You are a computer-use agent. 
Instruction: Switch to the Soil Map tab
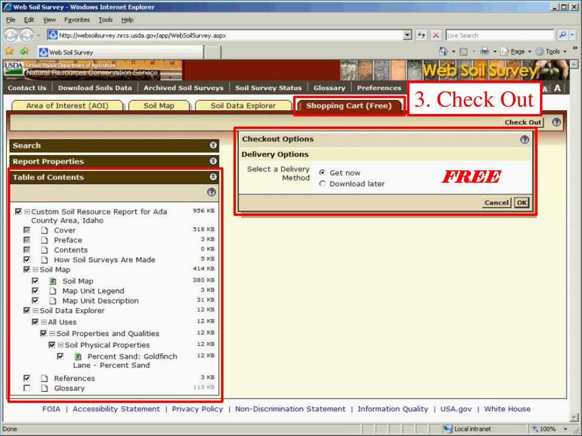point(159,106)
